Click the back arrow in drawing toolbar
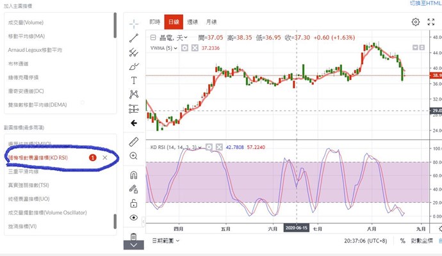This screenshot has width=442, height=256. pos(134,123)
